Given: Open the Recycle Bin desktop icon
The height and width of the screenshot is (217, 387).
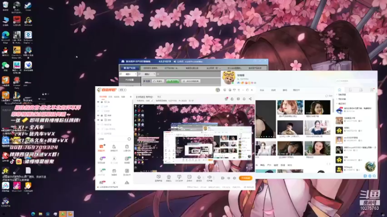Looking at the screenshot, I should 5,5.
